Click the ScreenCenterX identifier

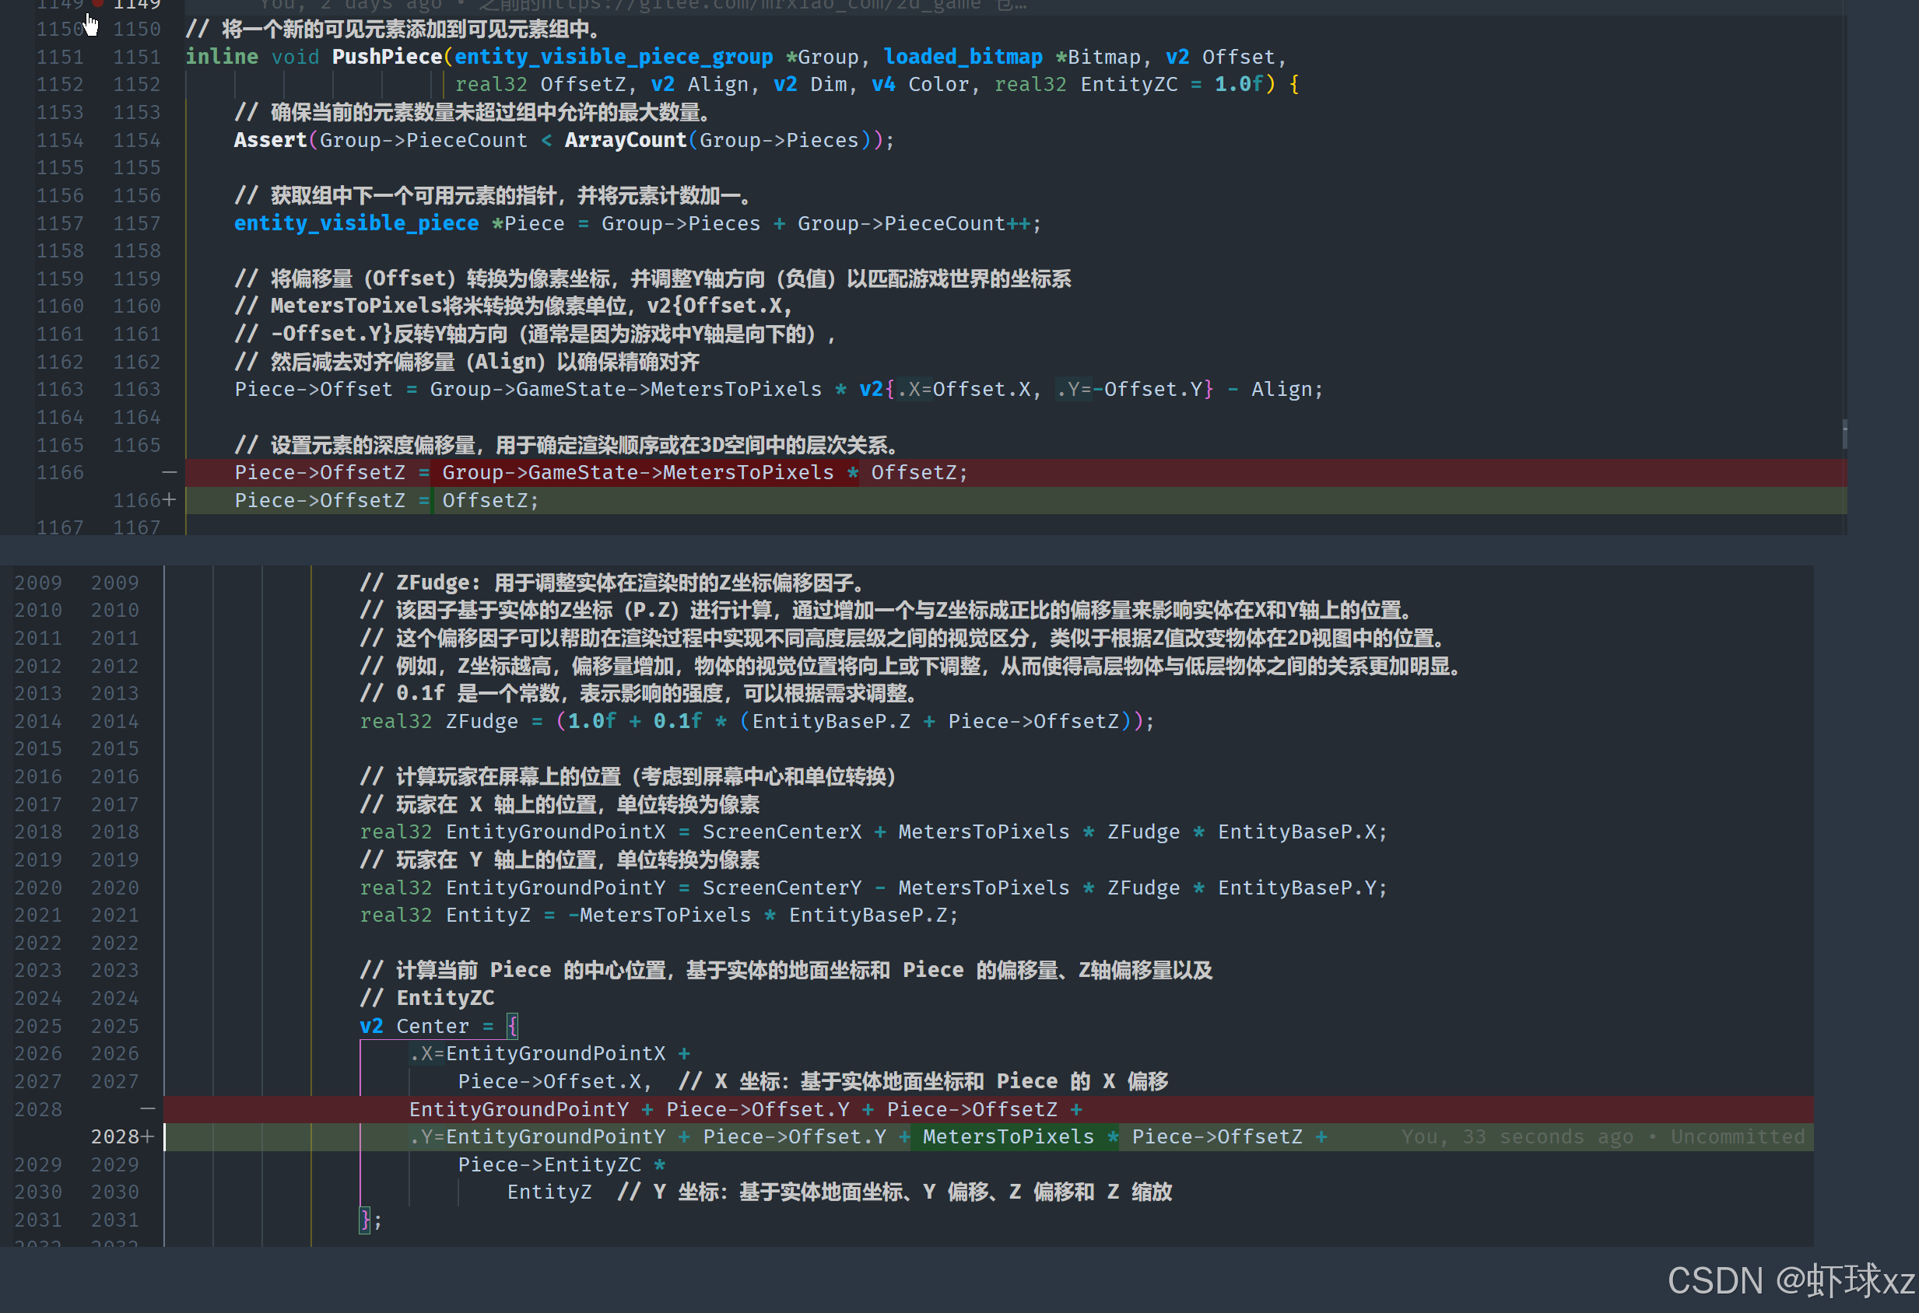(x=782, y=832)
